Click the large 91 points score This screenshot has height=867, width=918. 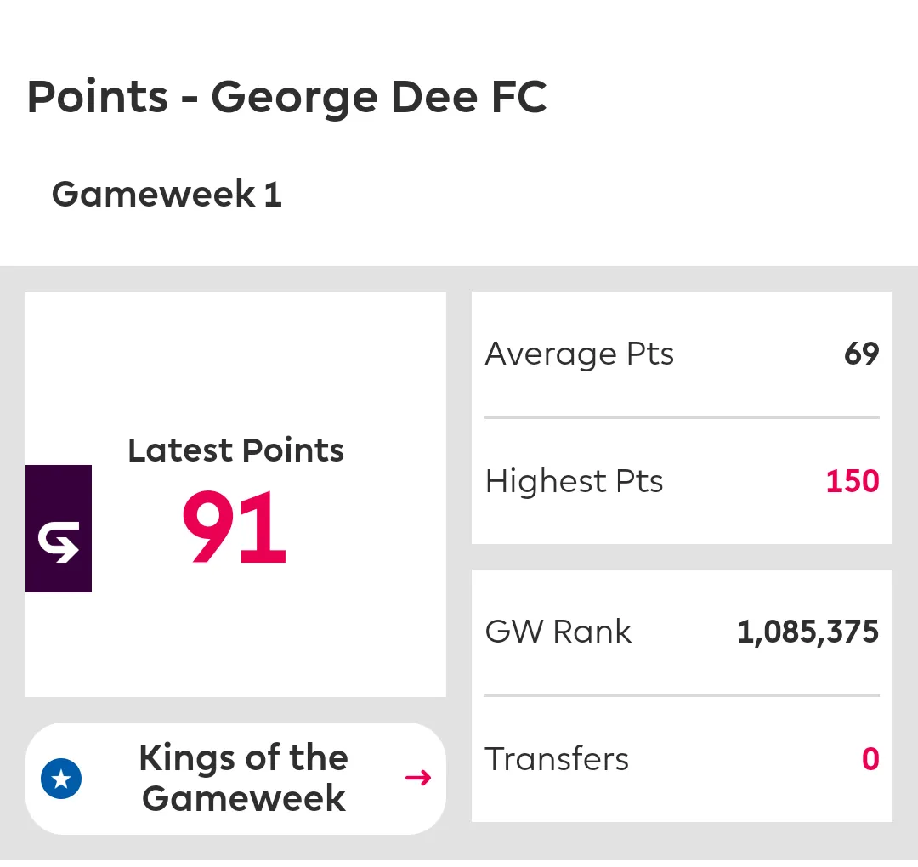[x=235, y=529]
